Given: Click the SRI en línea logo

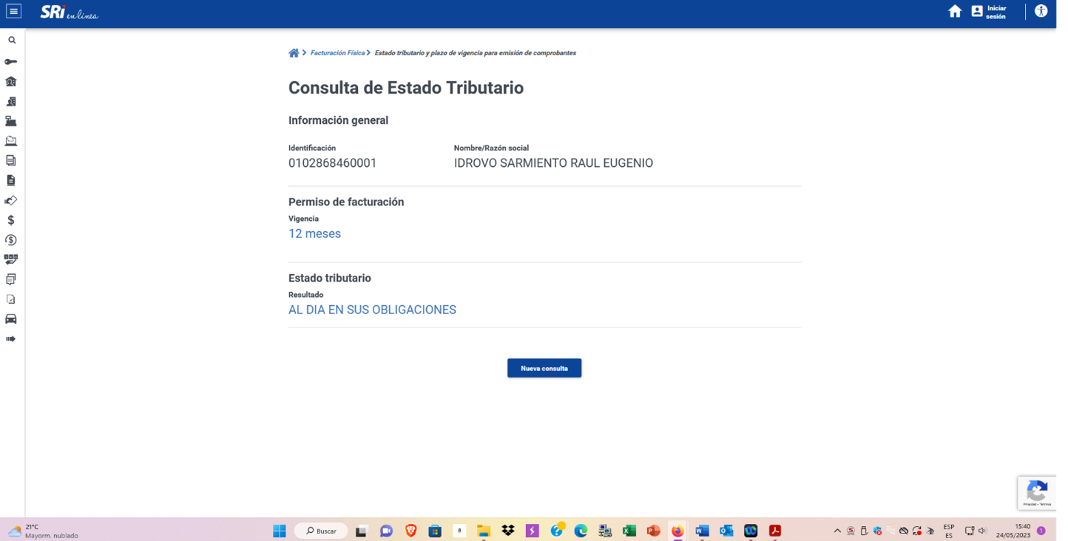Looking at the screenshot, I should point(69,12).
